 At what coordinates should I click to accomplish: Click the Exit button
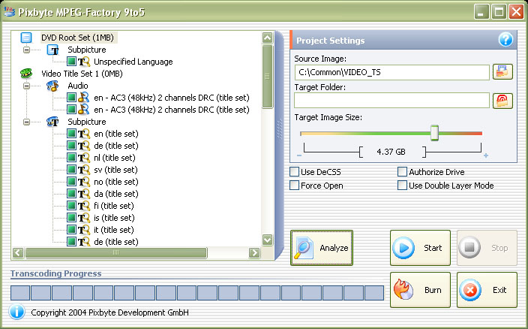click(x=487, y=290)
